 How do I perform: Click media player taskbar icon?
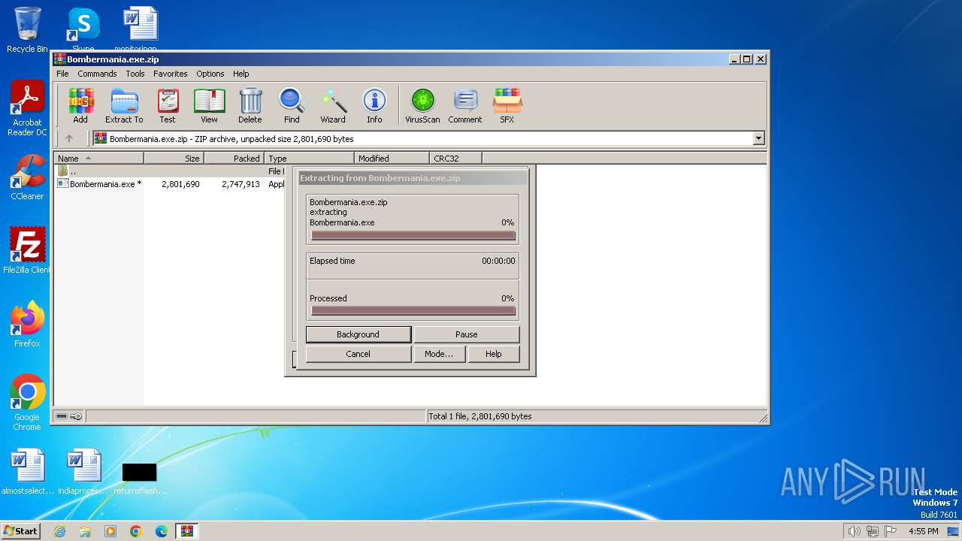coord(110,531)
